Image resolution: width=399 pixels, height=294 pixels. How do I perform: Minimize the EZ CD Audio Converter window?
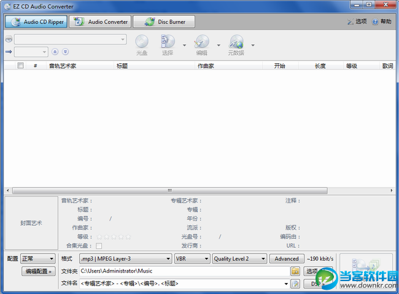(357, 4)
